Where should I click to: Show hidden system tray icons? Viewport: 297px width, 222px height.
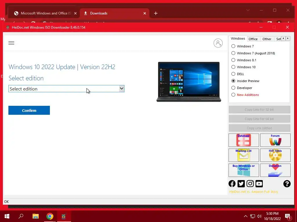(x=245, y=216)
